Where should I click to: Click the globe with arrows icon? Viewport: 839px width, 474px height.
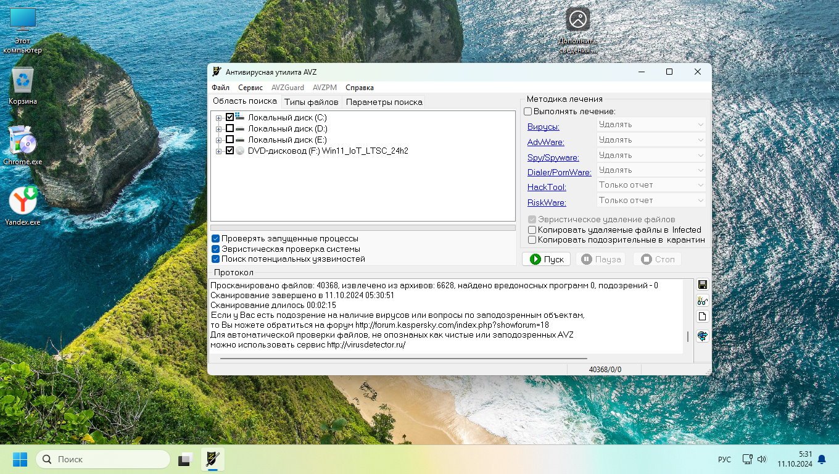tap(702, 336)
